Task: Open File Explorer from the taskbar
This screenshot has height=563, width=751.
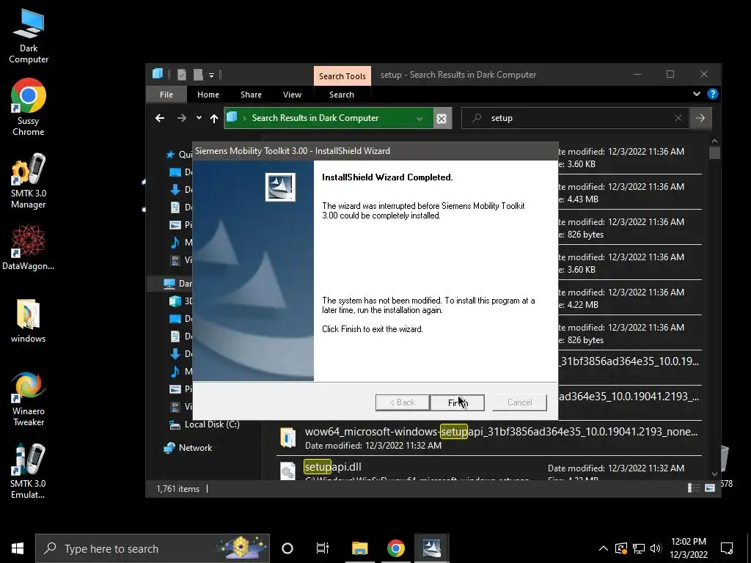Action: pyautogui.click(x=359, y=548)
